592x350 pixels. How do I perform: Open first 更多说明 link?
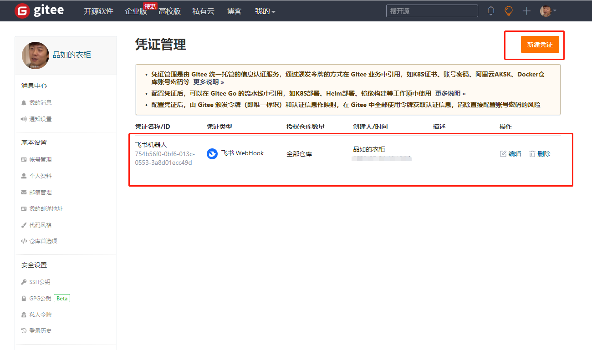tap(209, 82)
